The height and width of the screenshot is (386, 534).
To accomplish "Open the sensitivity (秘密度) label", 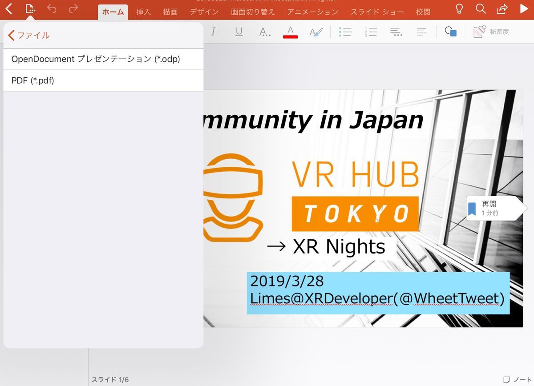I will point(491,32).
